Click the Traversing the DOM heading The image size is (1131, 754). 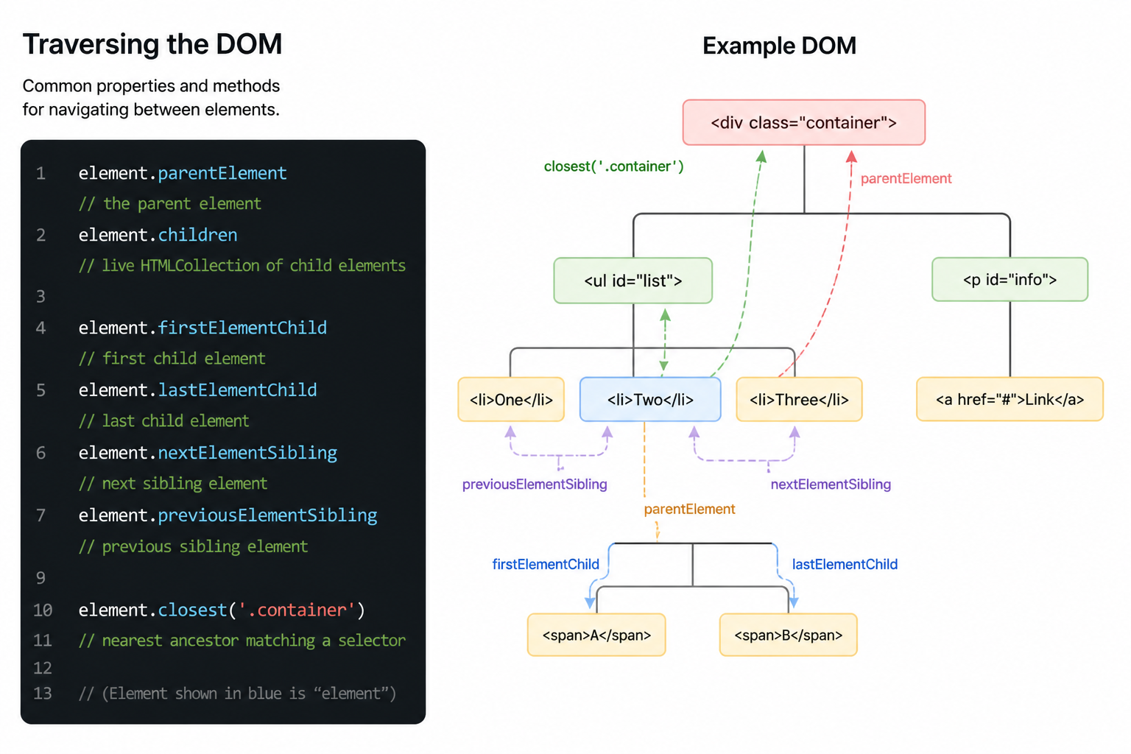[x=152, y=44]
